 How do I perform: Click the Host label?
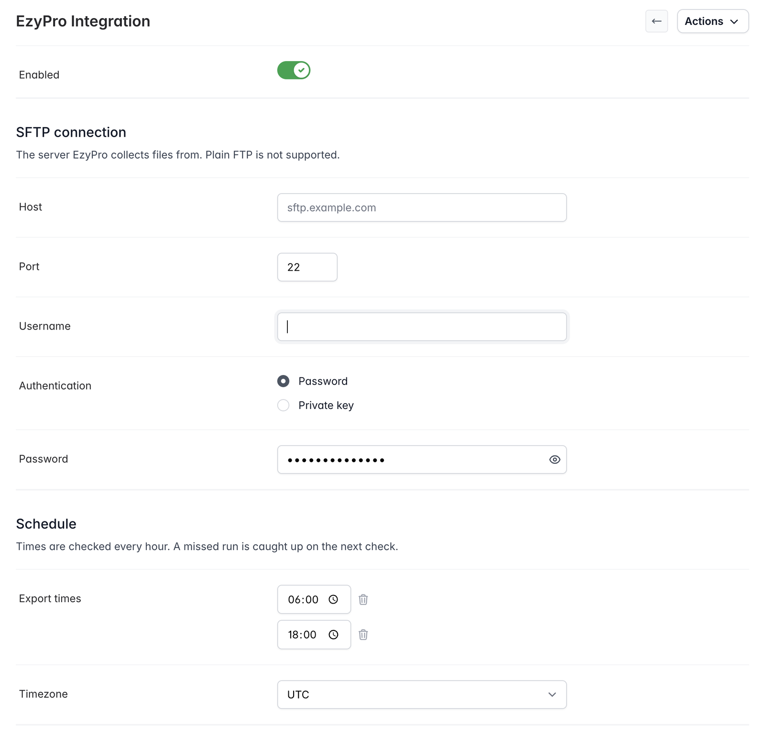(x=31, y=207)
